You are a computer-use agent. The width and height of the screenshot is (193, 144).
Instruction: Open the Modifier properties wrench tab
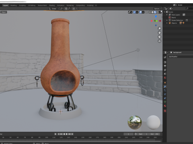[165, 87]
